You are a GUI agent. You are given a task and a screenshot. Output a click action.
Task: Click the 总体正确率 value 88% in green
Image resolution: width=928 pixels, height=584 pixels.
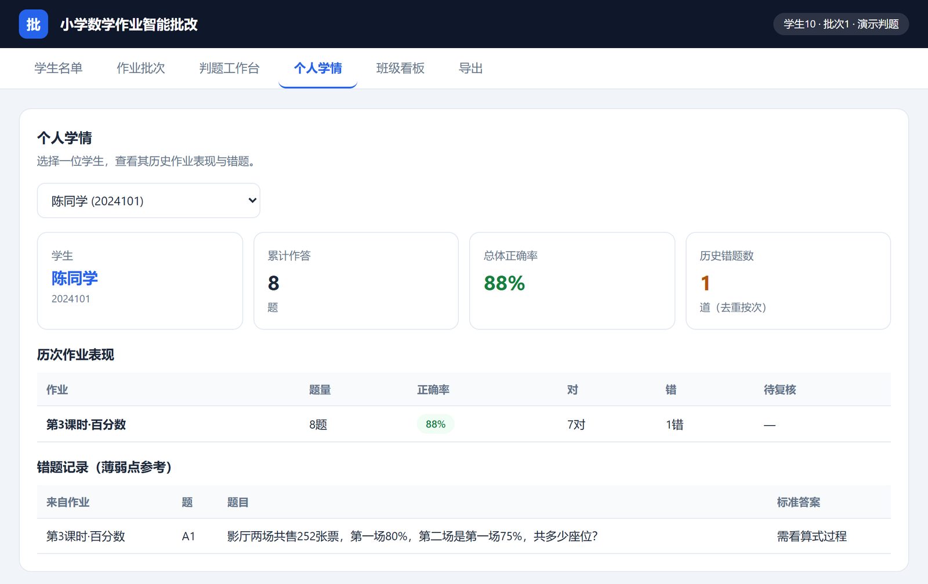[x=504, y=283]
